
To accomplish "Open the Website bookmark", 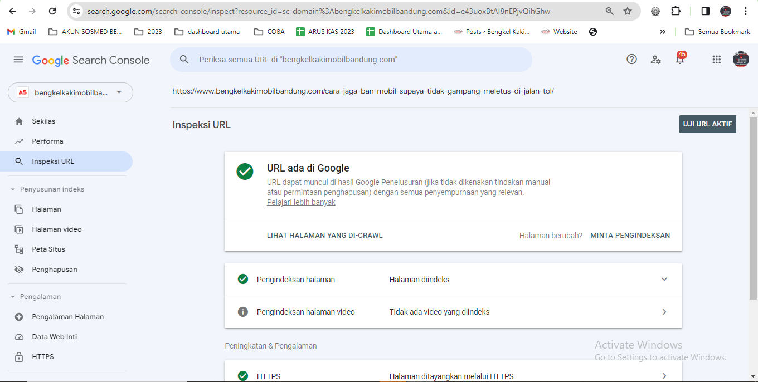I will click(x=559, y=32).
